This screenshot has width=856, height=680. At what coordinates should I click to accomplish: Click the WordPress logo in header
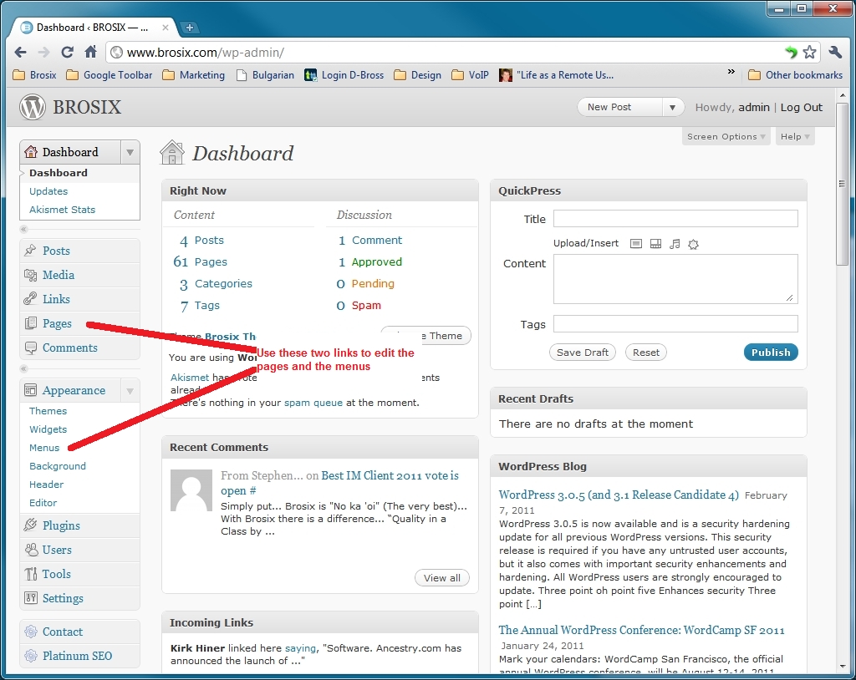click(33, 107)
